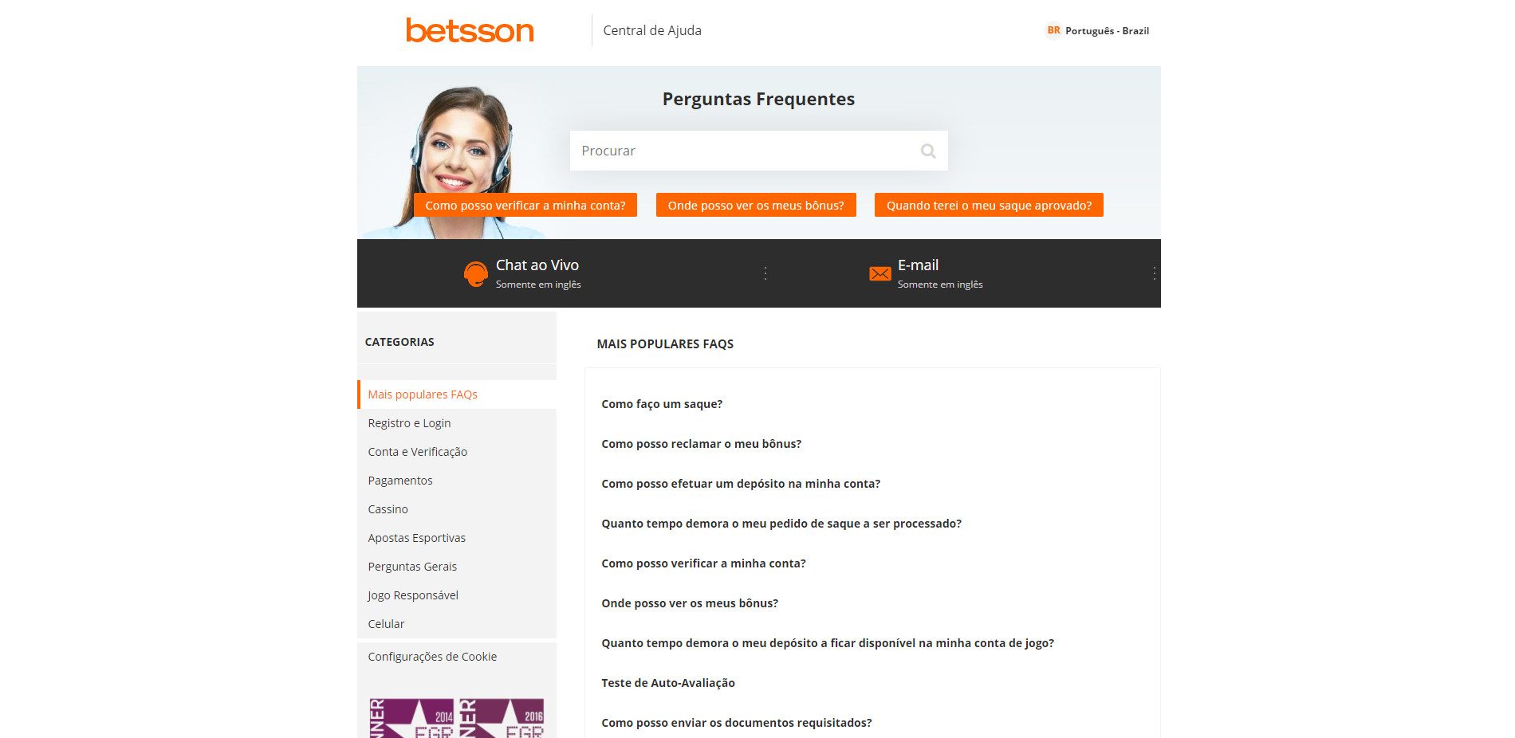1515x738 pixels.
Task: Click 'Quando terei o meu saque aprovado?' button
Action: (x=989, y=205)
